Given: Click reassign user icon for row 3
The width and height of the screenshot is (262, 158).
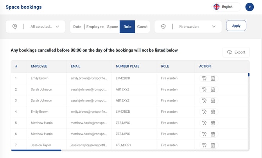Looking at the screenshot, I should tap(204, 101).
